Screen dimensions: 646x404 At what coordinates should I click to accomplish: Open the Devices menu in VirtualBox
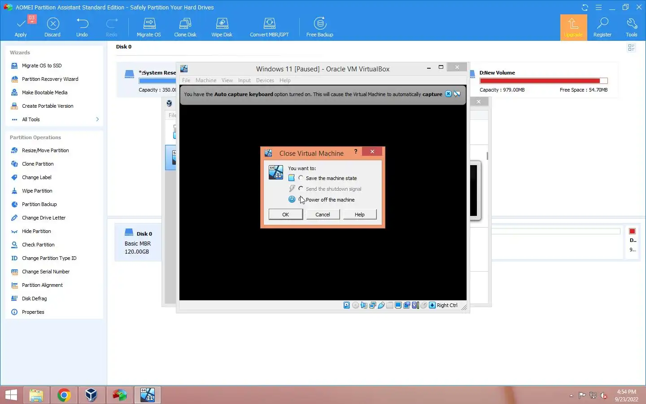tap(265, 80)
